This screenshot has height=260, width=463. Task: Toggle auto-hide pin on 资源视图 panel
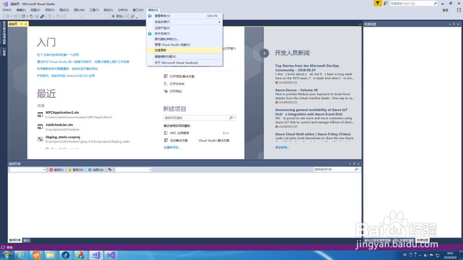(x=454, y=24)
